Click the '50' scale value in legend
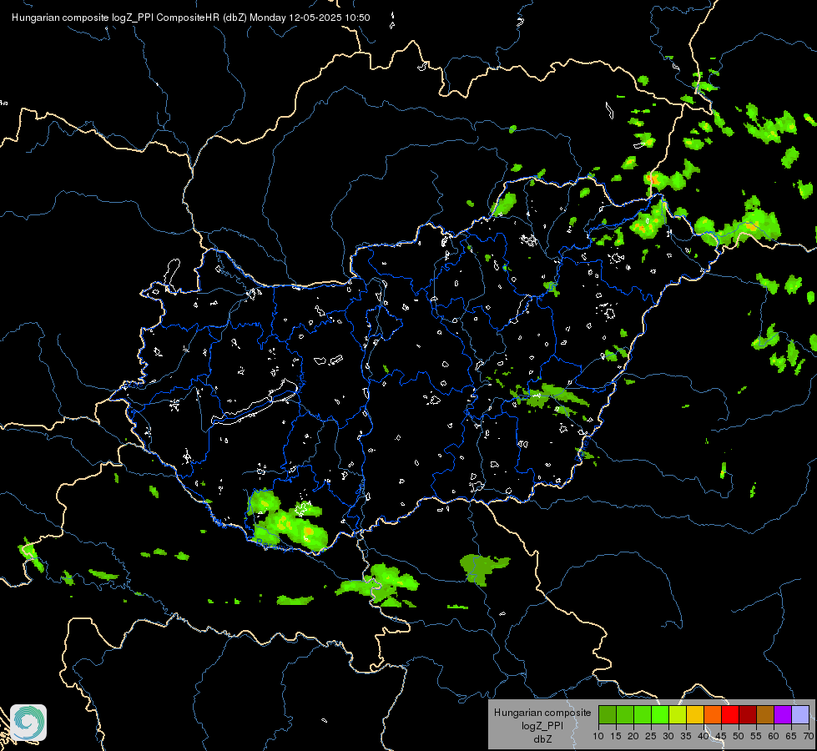The width and height of the screenshot is (817, 751). click(x=739, y=736)
